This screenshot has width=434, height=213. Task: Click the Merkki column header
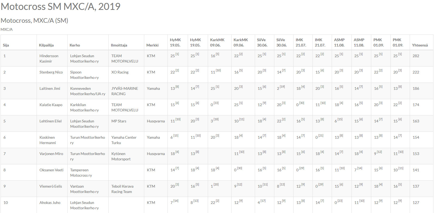coord(153,45)
